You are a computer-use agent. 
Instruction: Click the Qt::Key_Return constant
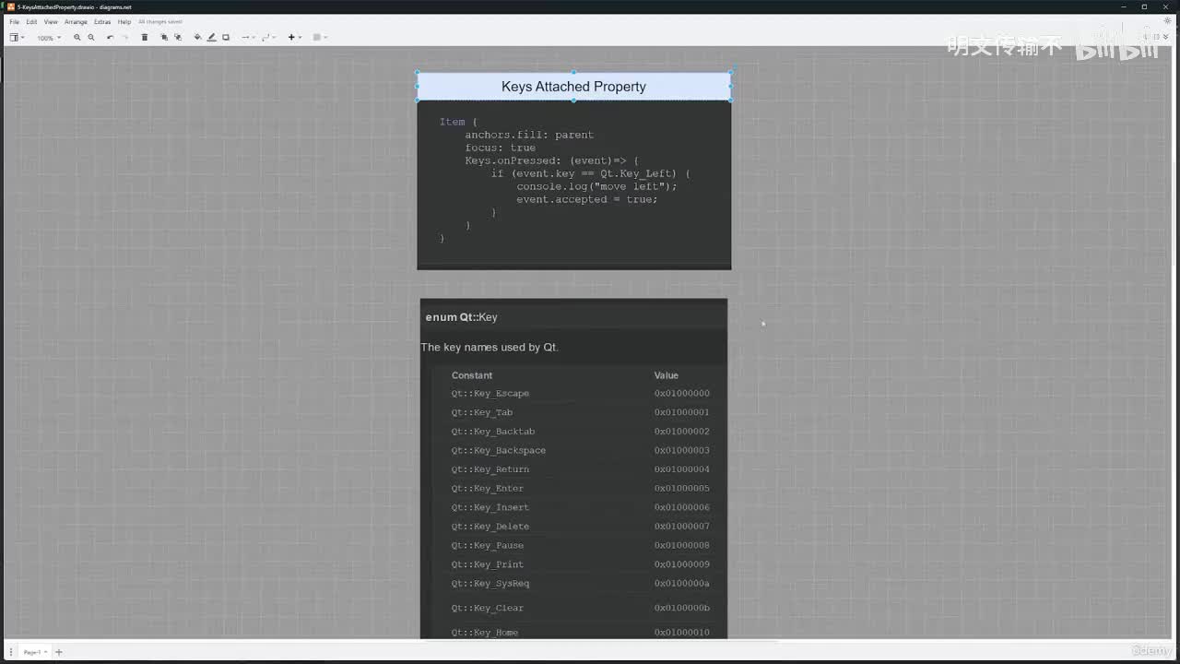[490, 469]
